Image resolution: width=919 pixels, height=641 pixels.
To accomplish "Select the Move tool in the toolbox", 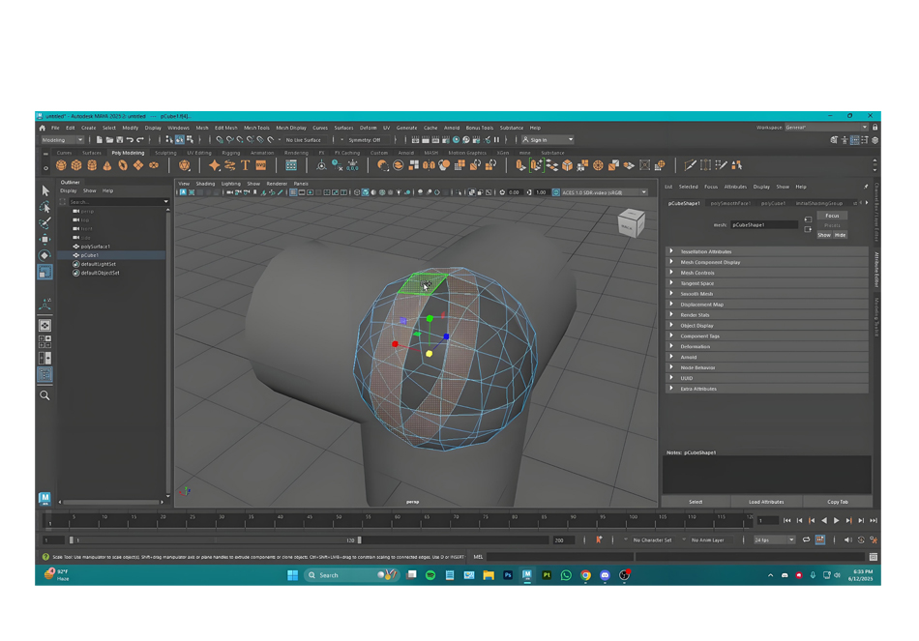I will [x=45, y=239].
